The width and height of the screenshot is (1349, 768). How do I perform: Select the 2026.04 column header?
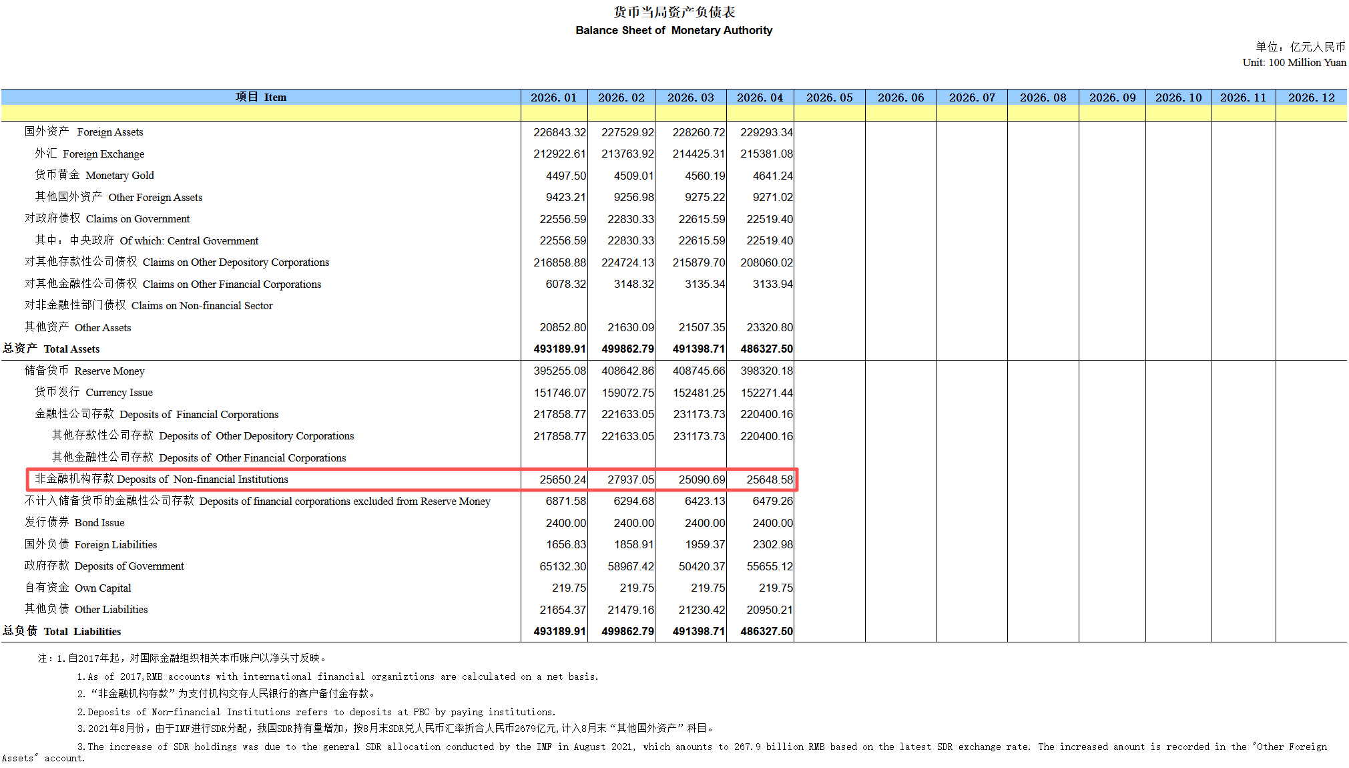760,98
